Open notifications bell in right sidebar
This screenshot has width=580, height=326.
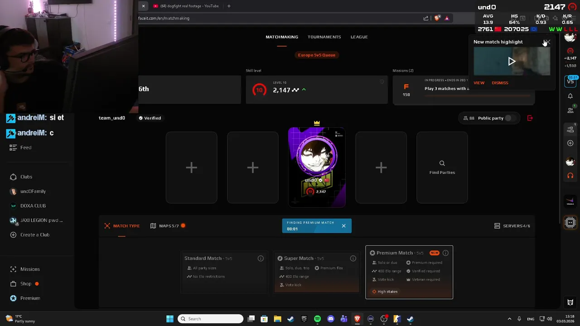point(570,96)
